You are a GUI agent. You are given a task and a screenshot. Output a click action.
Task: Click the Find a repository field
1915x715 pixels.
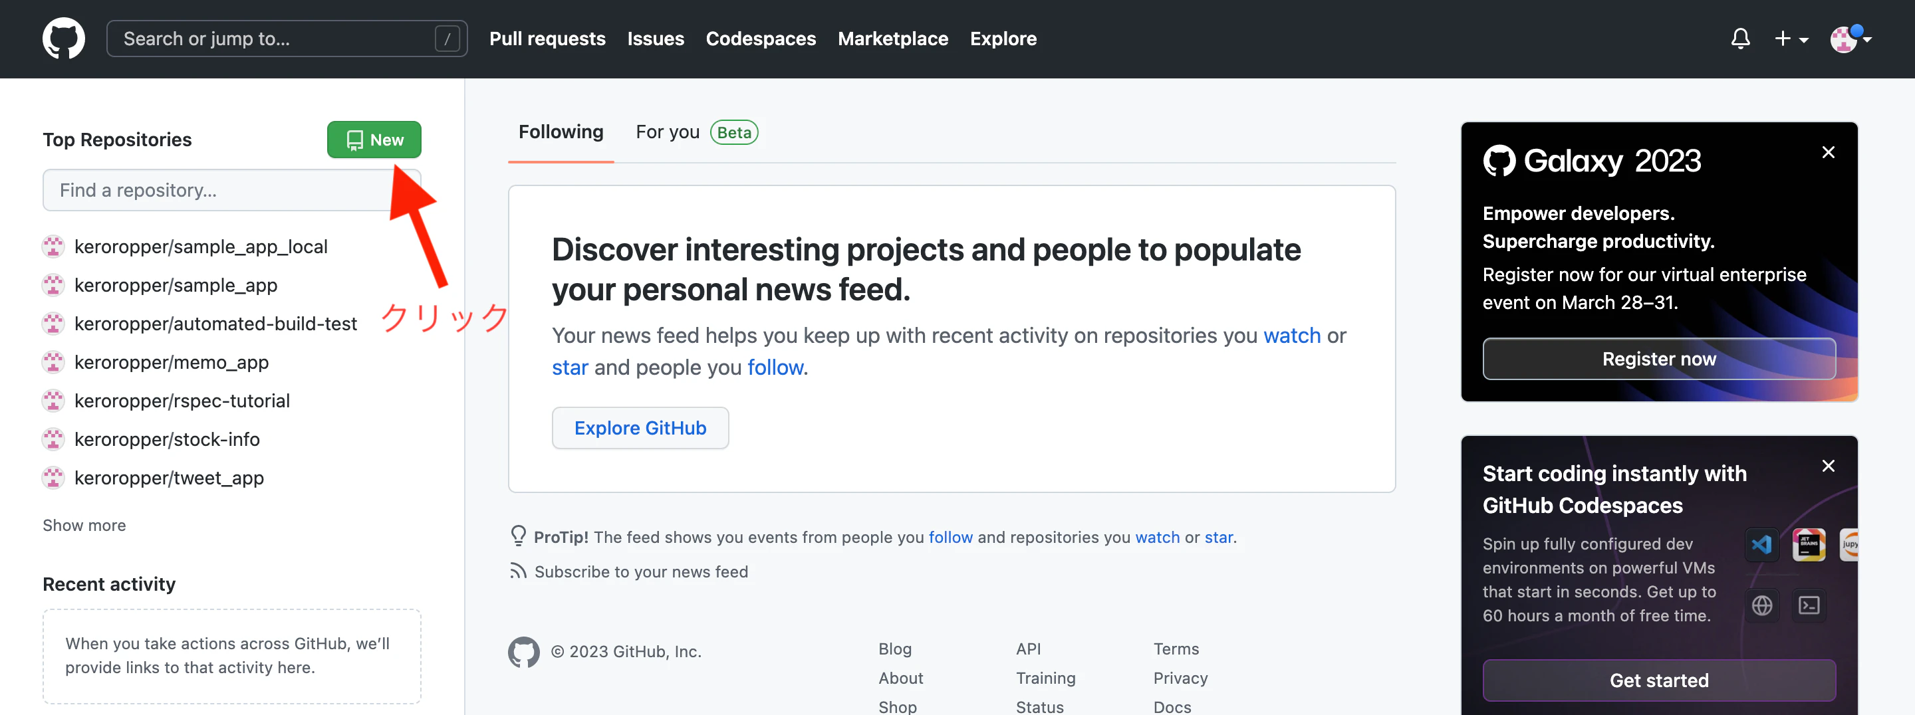pos(232,190)
